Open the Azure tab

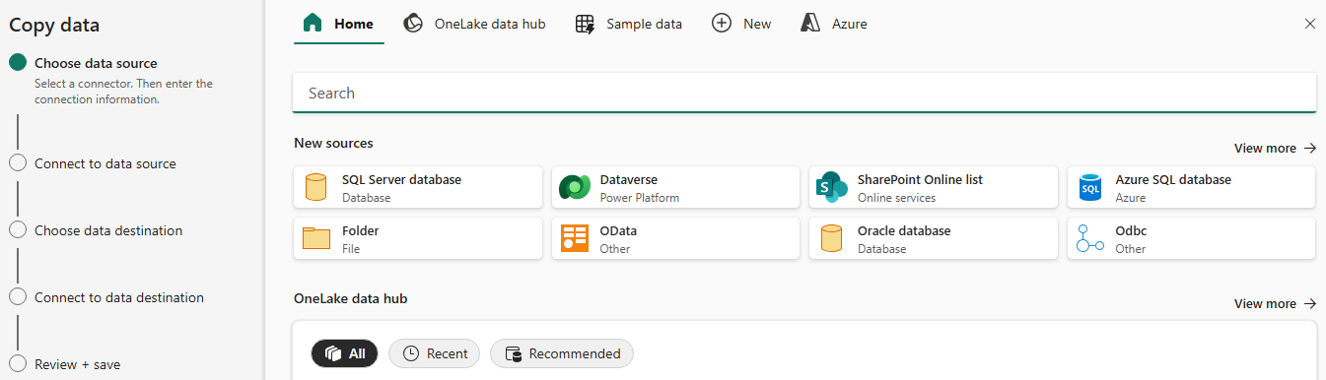(x=834, y=24)
